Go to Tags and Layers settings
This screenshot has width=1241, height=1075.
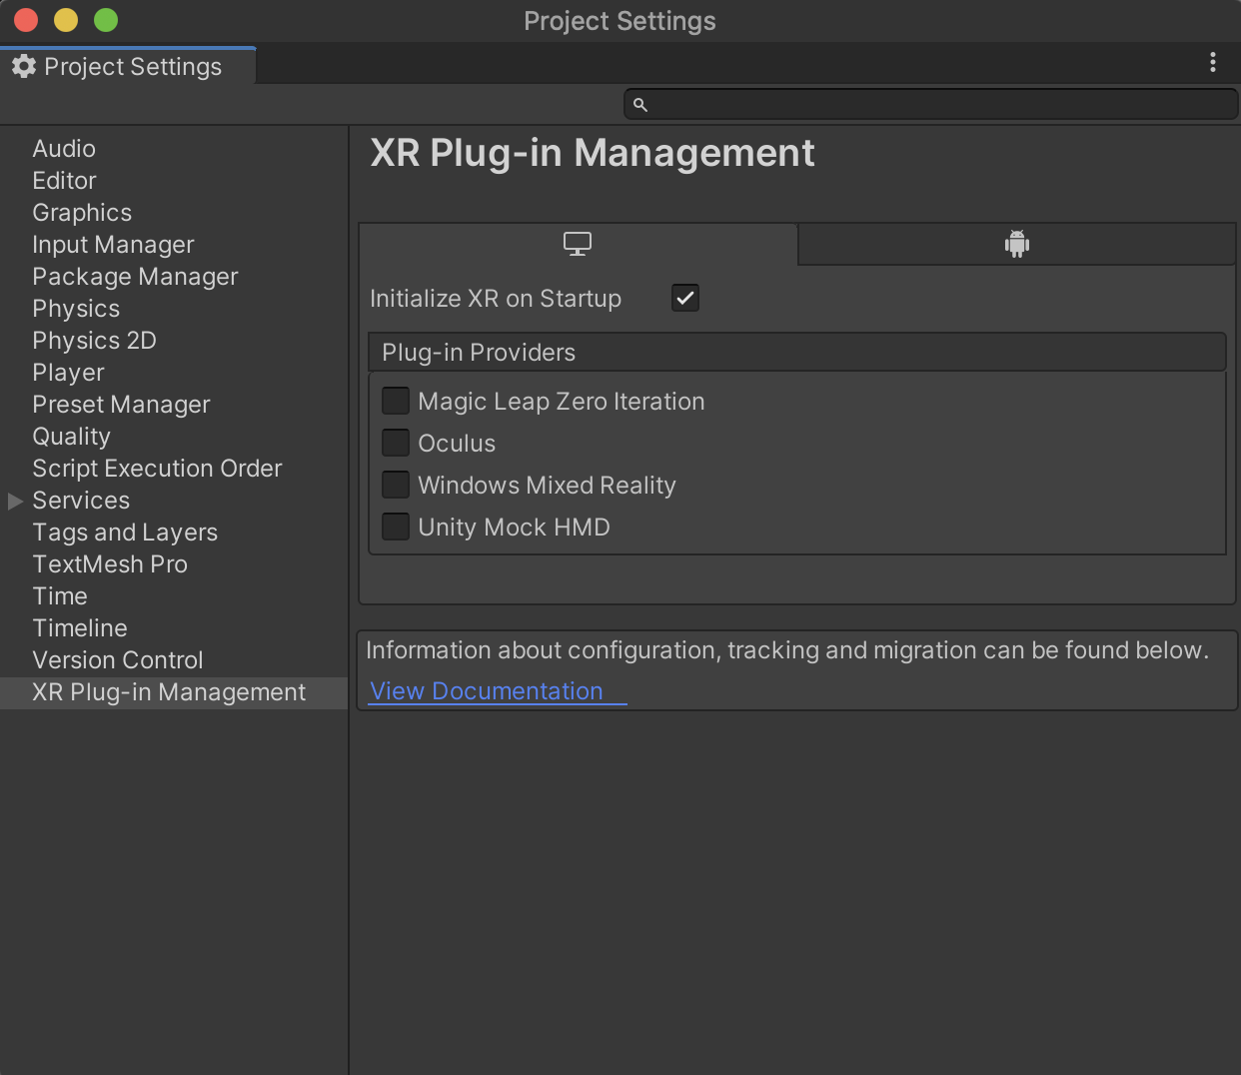(x=125, y=532)
